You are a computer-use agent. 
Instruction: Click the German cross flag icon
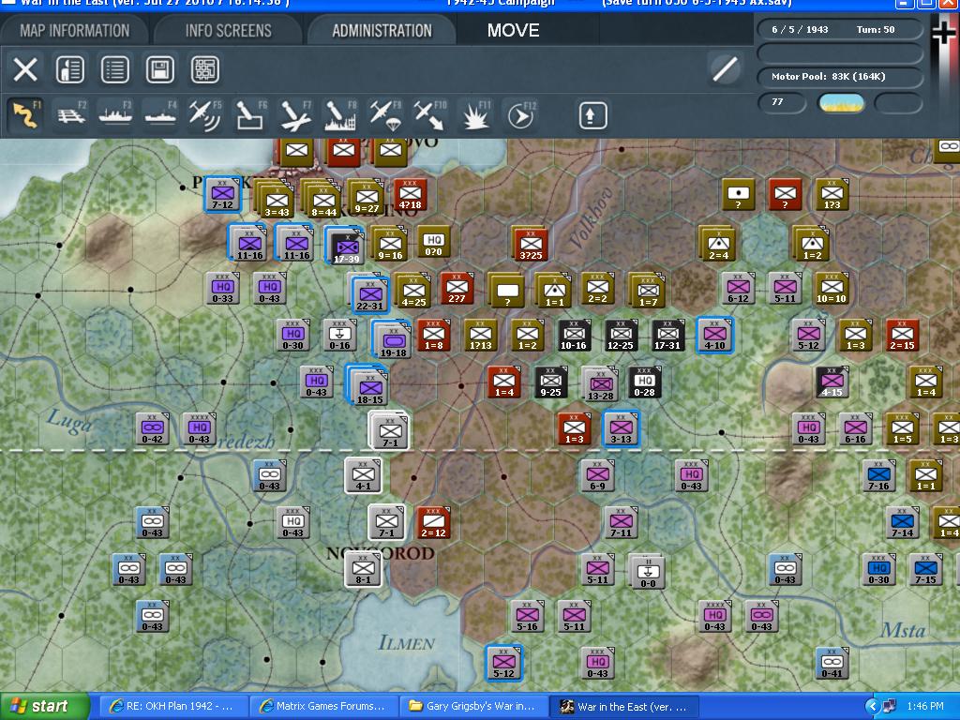point(943,31)
